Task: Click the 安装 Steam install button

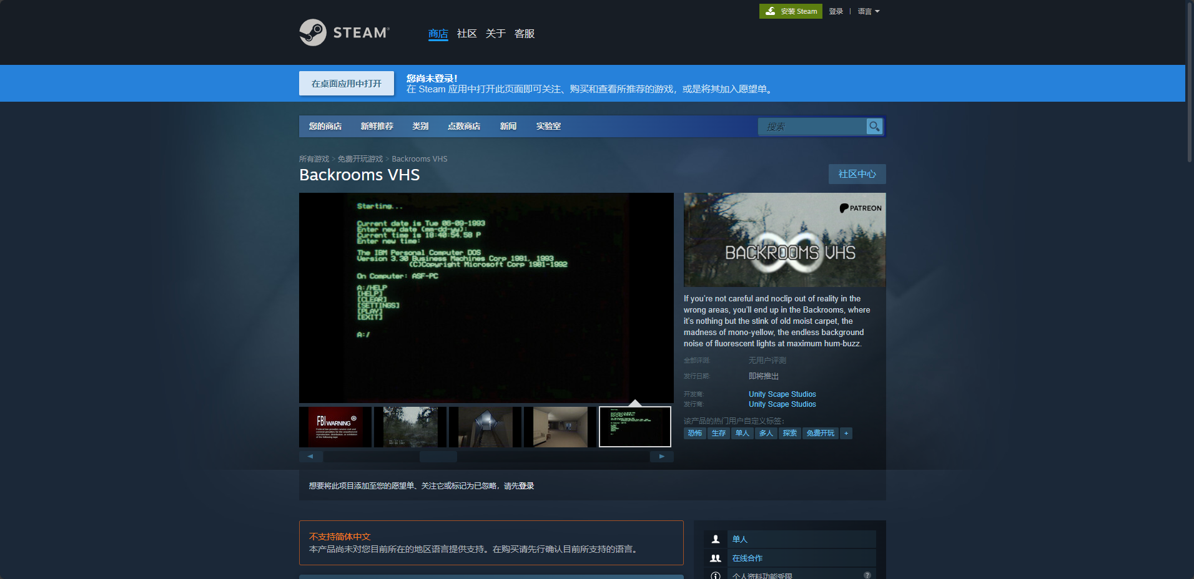Action: click(791, 11)
